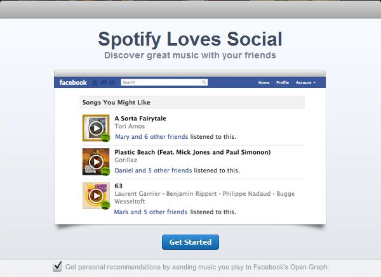Play A Sorta Fairytale track
The image size is (381, 277).
click(x=96, y=128)
